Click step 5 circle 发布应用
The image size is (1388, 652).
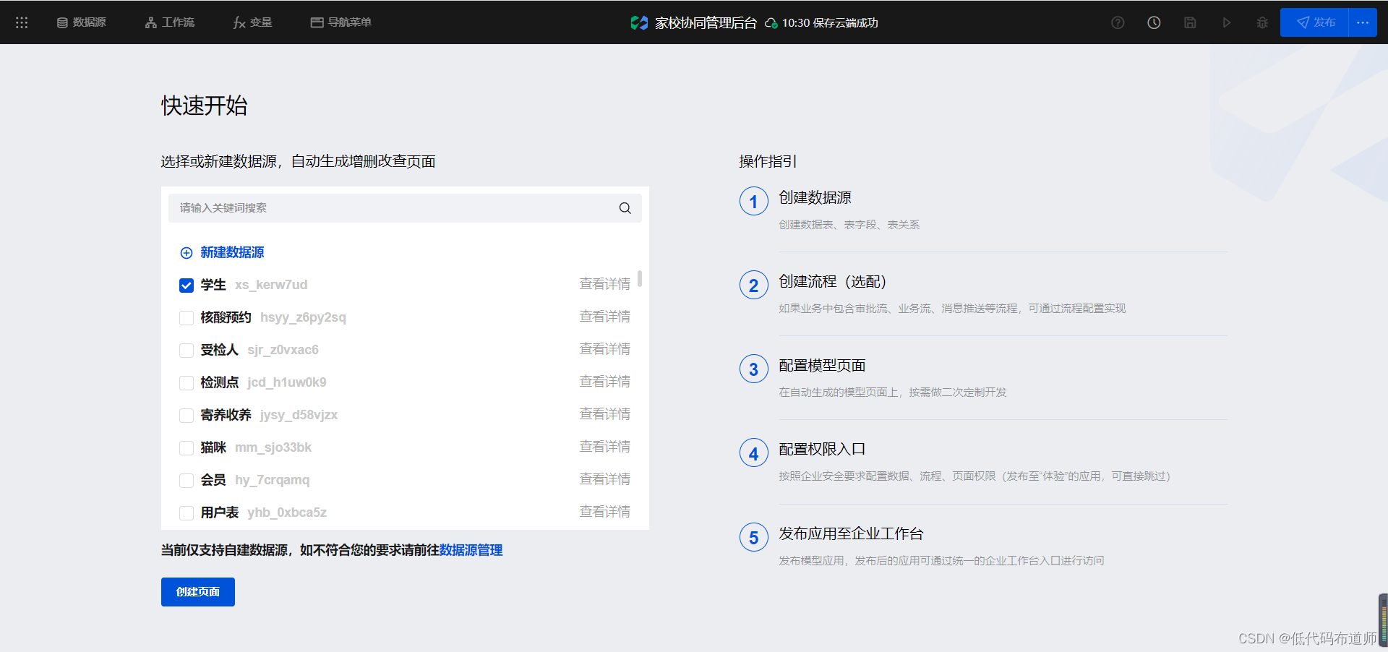[x=753, y=537]
